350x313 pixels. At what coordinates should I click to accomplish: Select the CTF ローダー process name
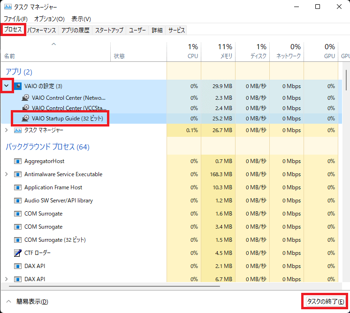pyautogui.click(x=38, y=253)
